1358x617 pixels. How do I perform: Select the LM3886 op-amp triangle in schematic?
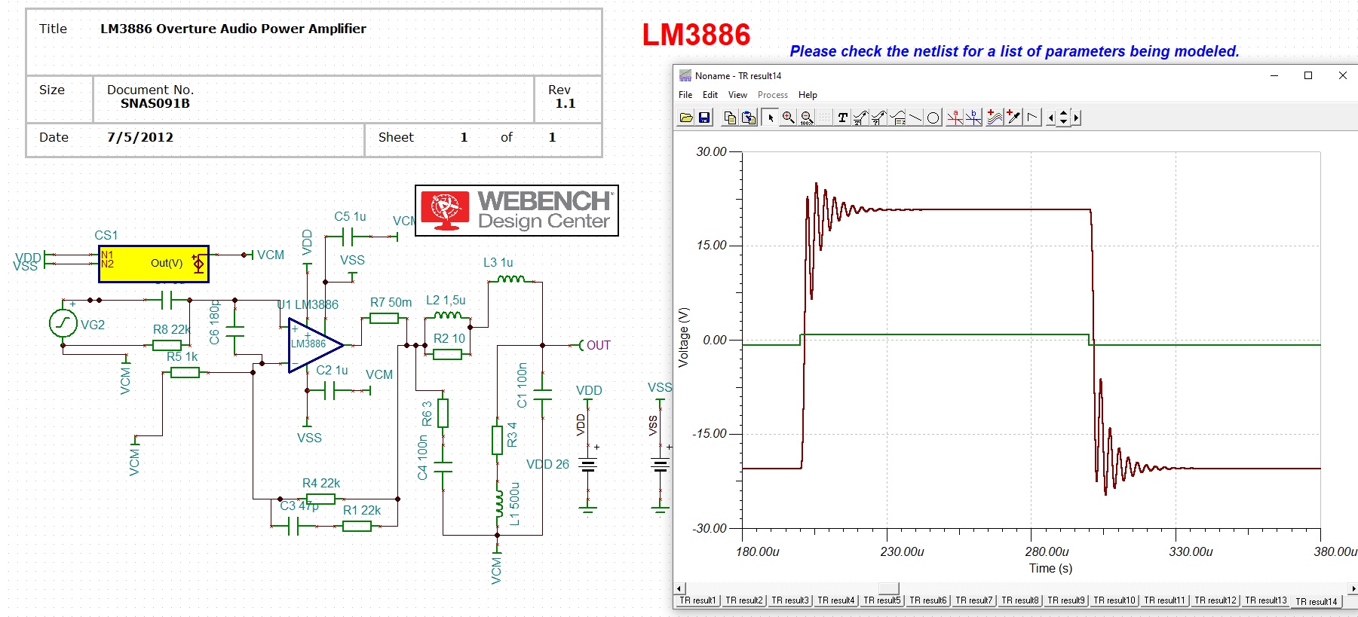(315, 345)
